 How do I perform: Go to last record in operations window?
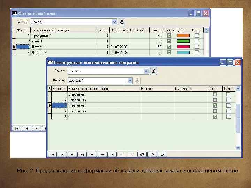coord(82,155)
